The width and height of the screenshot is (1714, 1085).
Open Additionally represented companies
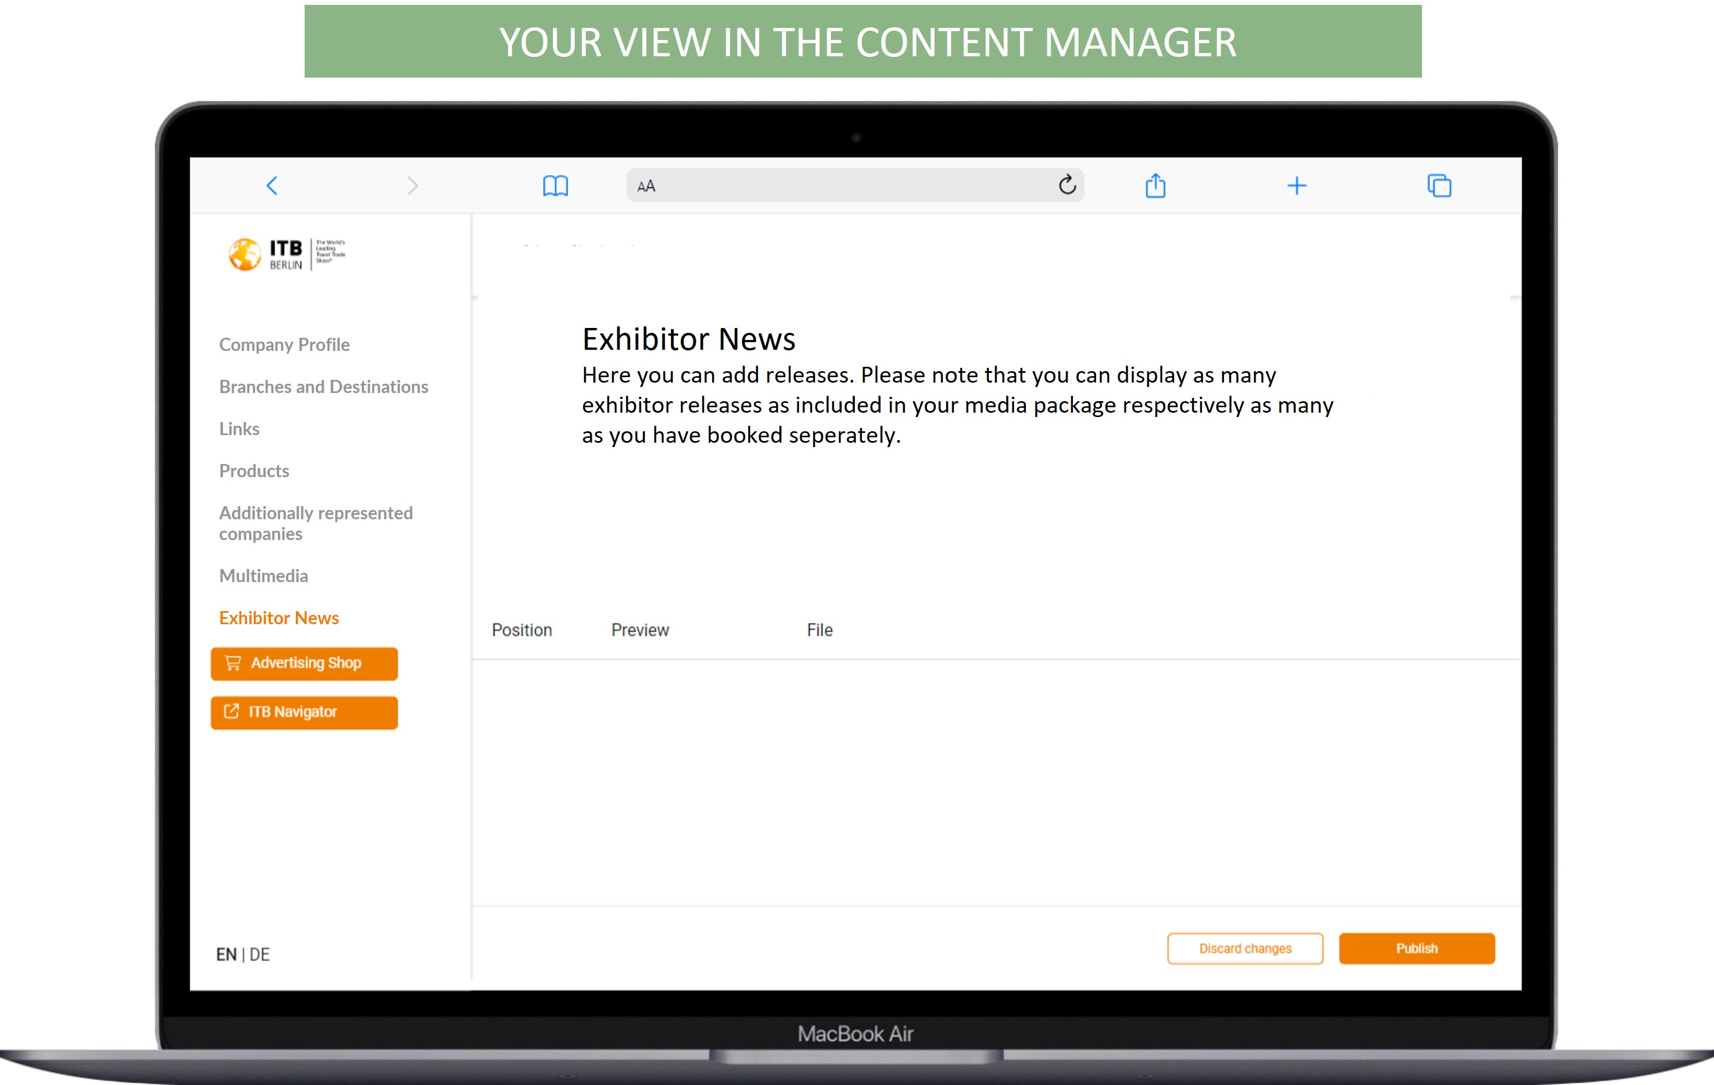pos(316,523)
